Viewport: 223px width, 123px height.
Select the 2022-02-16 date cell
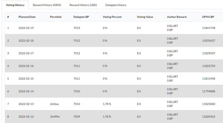pyautogui.click(x=26, y=66)
